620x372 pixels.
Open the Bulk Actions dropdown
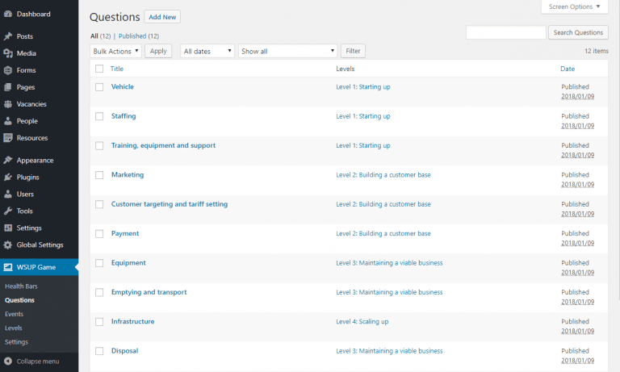tap(115, 51)
